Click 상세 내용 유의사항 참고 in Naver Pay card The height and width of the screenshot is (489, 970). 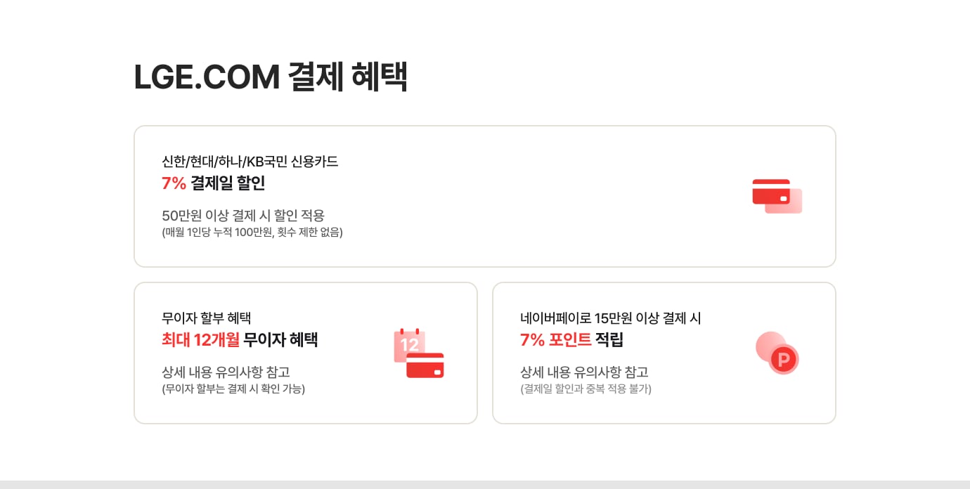584,372
